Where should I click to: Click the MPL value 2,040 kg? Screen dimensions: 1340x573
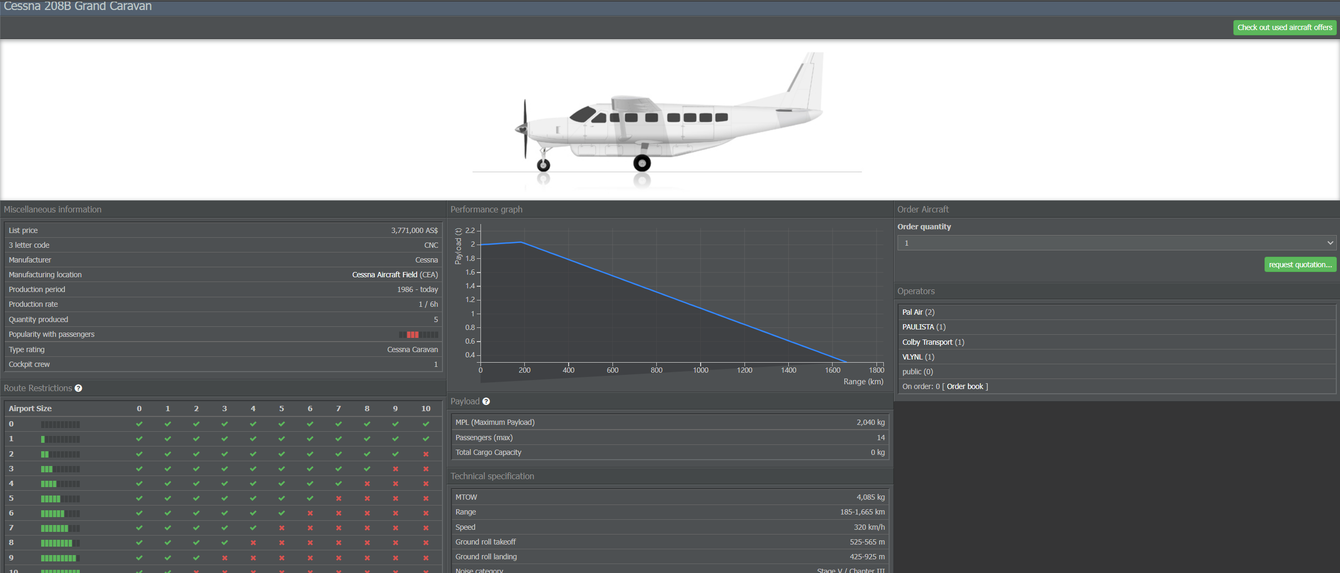pyautogui.click(x=871, y=422)
